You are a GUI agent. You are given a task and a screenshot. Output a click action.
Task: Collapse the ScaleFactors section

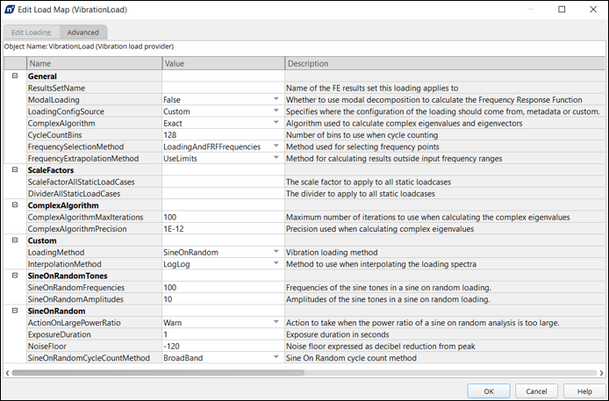tap(15, 169)
